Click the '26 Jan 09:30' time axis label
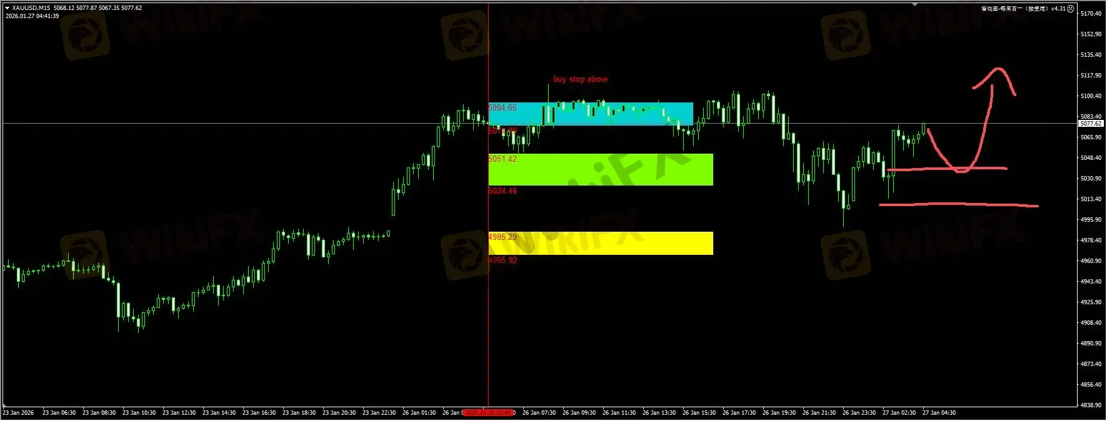This screenshot has width=1107, height=421. tap(579, 413)
